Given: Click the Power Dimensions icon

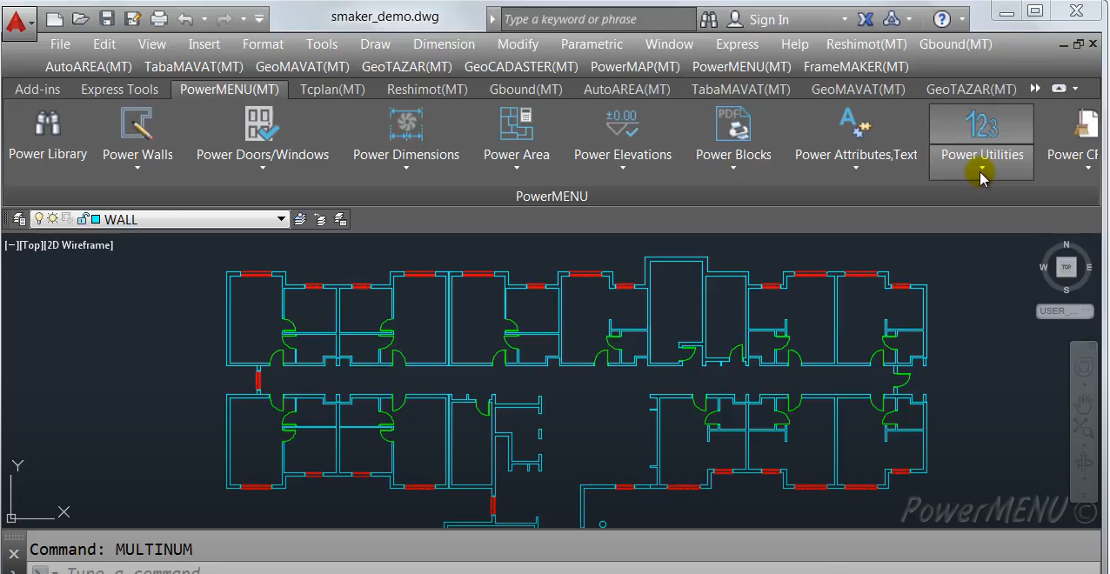Looking at the screenshot, I should pos(406,124).
